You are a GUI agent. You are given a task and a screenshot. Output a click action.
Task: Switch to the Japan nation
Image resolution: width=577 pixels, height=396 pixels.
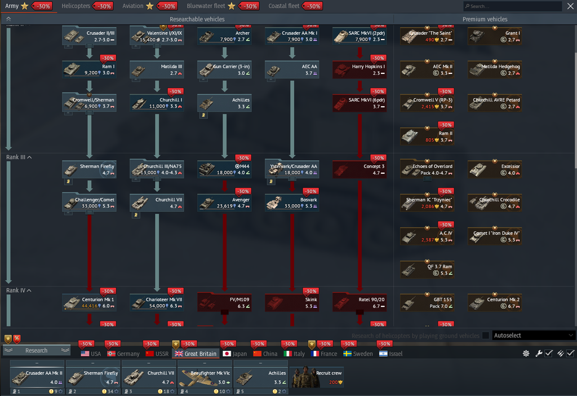[x=235, y=354]
